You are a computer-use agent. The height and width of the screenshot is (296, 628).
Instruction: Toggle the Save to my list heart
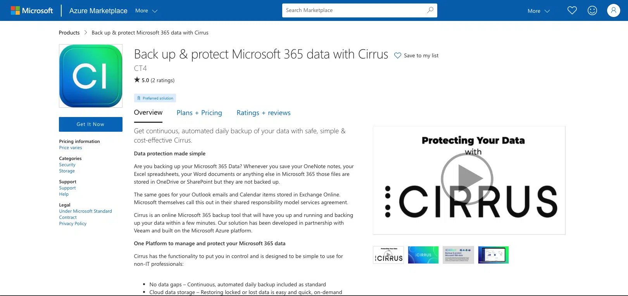[x=398, y=55]
